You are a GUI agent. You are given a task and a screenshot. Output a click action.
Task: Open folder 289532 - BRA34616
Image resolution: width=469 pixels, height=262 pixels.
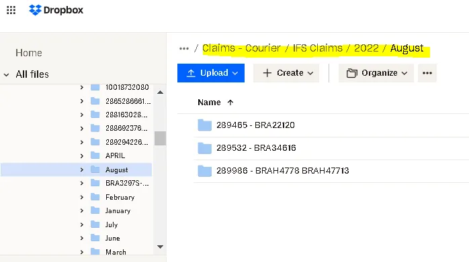pos(256,147)
